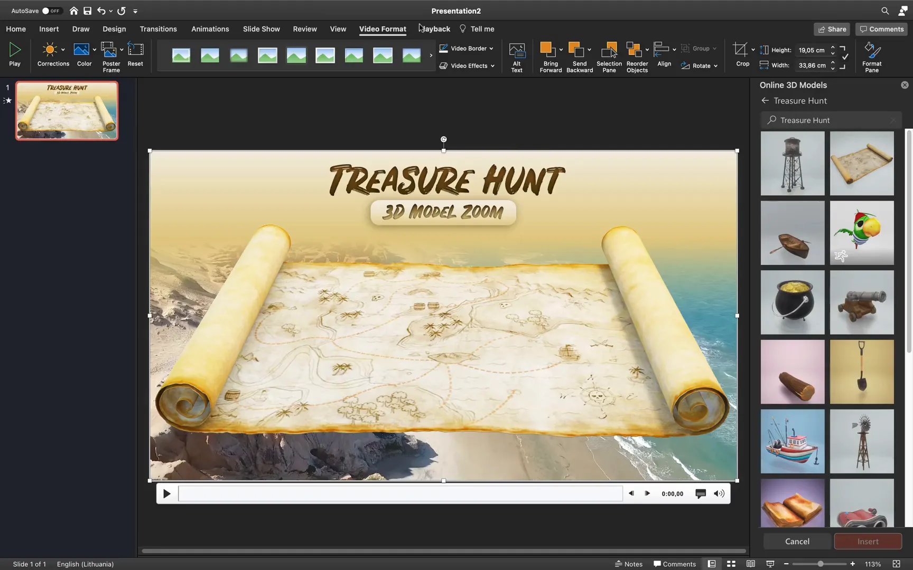Screen dimensions: 913x570
Task: Select the parrot 3D model thumbnail
Action: (862, 233)
